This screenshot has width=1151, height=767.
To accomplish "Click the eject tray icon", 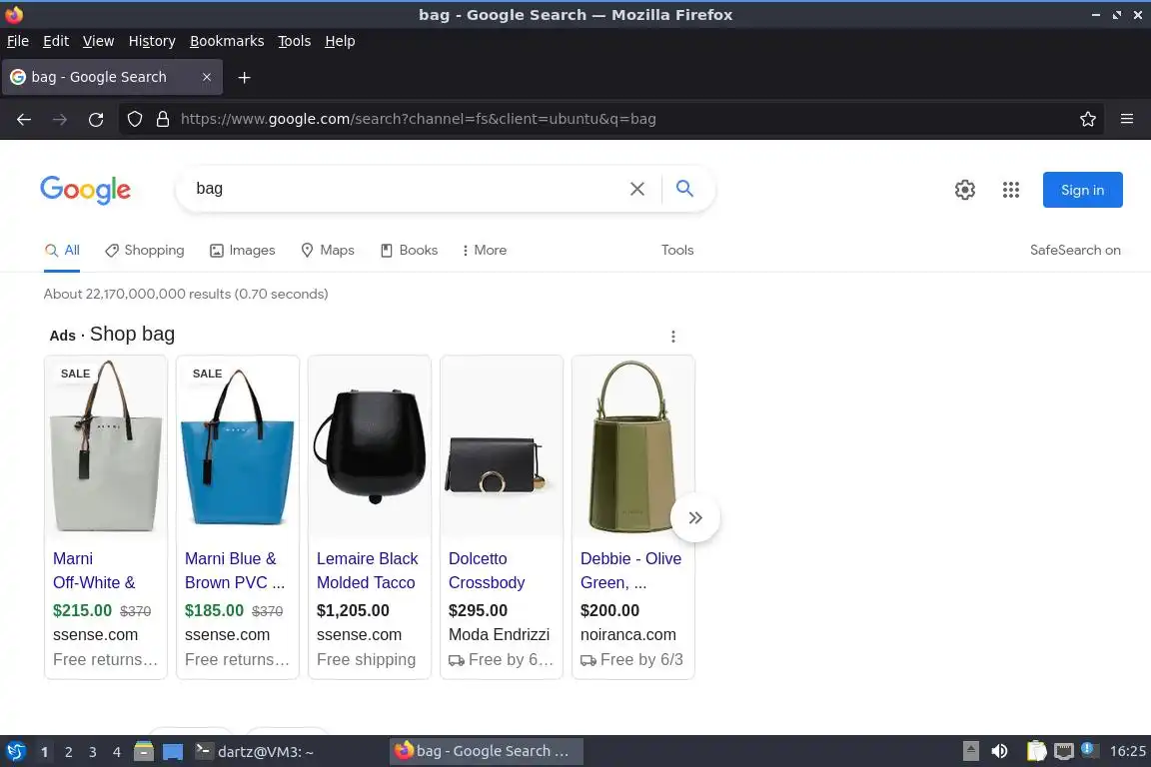I will 970,751.
